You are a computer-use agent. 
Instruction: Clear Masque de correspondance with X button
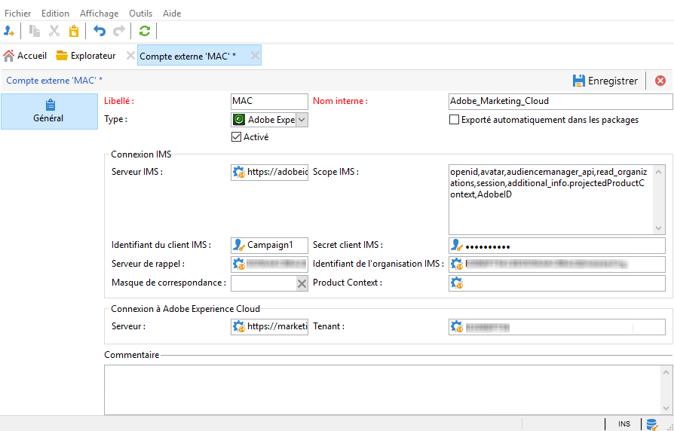coord(302,283)
